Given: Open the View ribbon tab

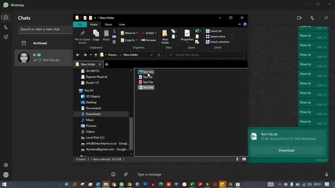Looking at the screenshot, I should pyautogui.click(x=122, y=25).
